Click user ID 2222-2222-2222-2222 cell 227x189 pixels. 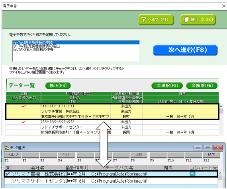pyautogui.click(x=76, y=122)
